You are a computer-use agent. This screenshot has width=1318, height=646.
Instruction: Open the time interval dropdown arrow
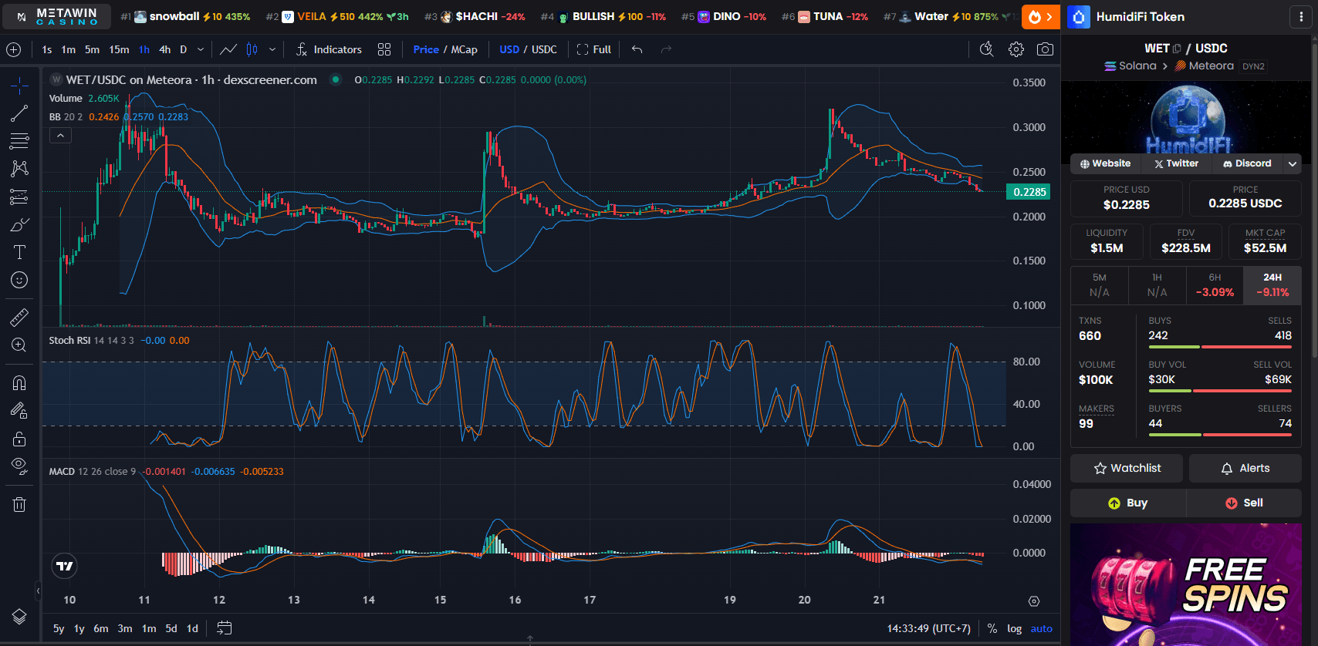(201, 49)
